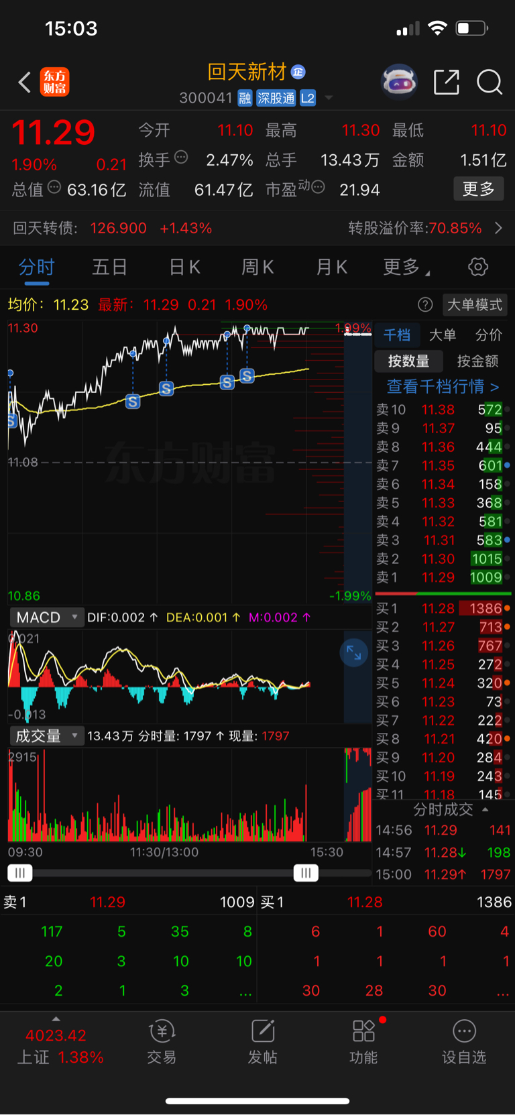The image size is (515, 1115).
Task: Switch to 分时 chart tab
Action: tap(37, 267)
